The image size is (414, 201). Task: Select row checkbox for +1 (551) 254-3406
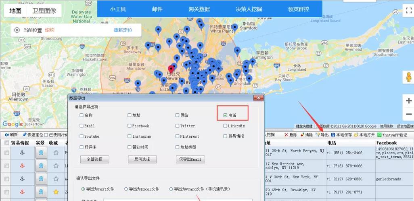tap(6, 153)
